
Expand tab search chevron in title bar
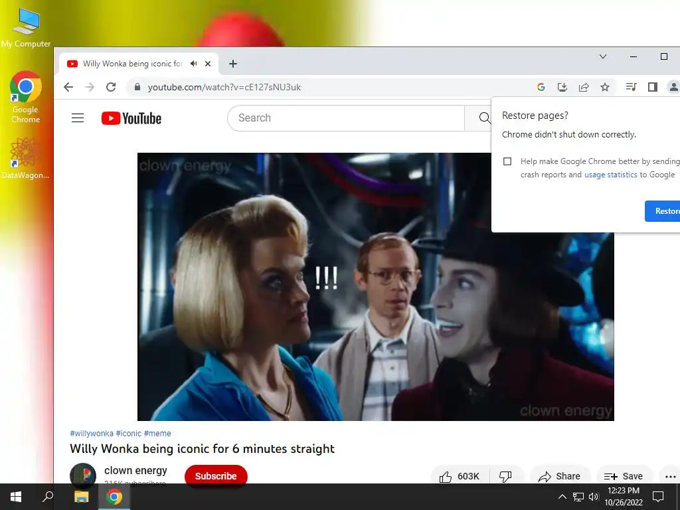click(x=603, y=56)
